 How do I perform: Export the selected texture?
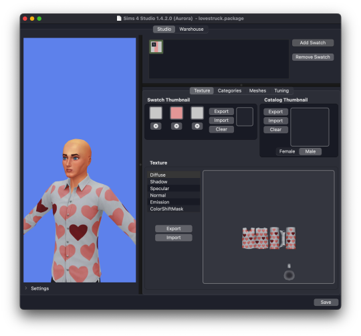coord(174,229)
